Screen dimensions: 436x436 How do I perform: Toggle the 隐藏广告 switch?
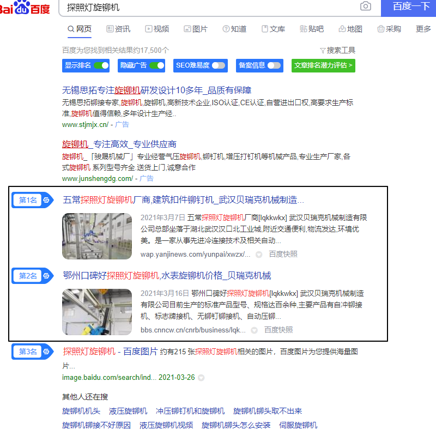pos(157,65)
